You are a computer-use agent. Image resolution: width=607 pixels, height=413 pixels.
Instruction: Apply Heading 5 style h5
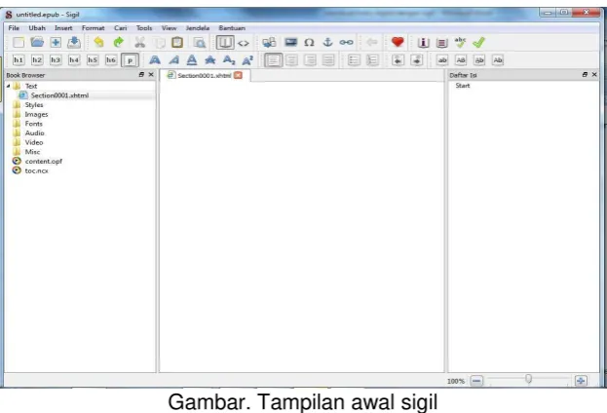click(93, 60)
